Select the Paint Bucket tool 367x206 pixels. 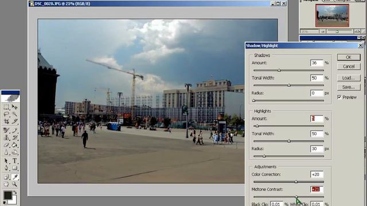click(14, 145)
